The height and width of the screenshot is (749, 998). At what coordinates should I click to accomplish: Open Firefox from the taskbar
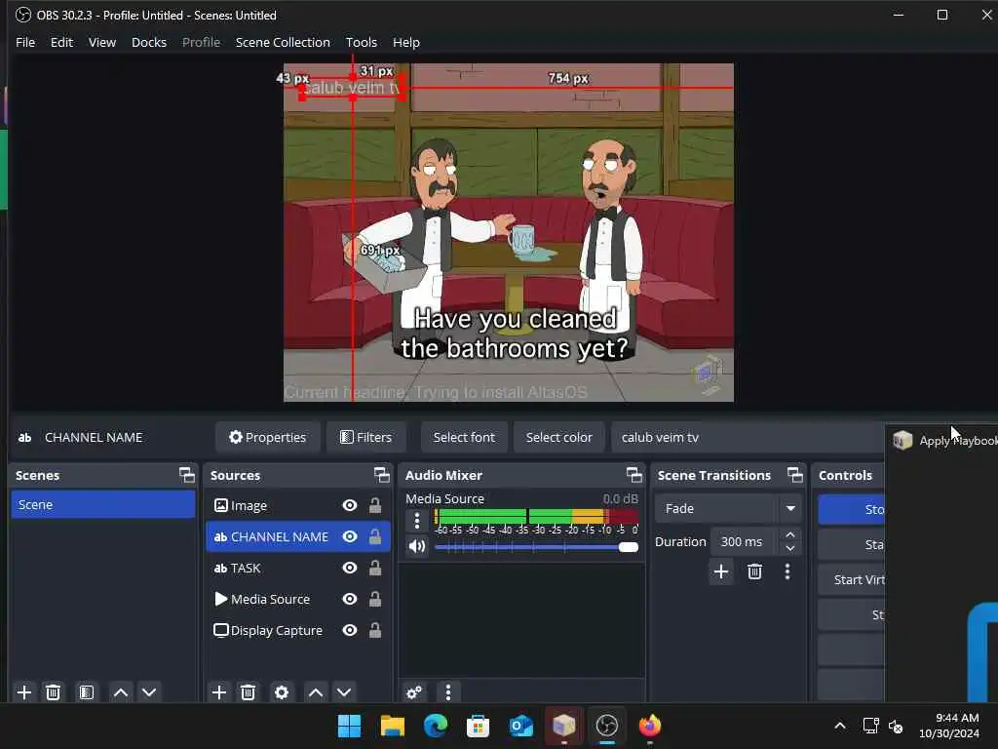pos(650,726)
